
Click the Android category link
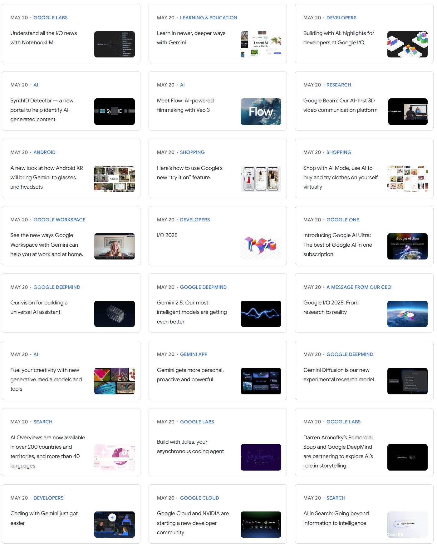coord(45,152)
